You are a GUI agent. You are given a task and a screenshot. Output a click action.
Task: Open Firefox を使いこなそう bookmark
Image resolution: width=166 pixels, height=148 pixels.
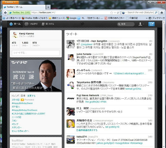35,18
